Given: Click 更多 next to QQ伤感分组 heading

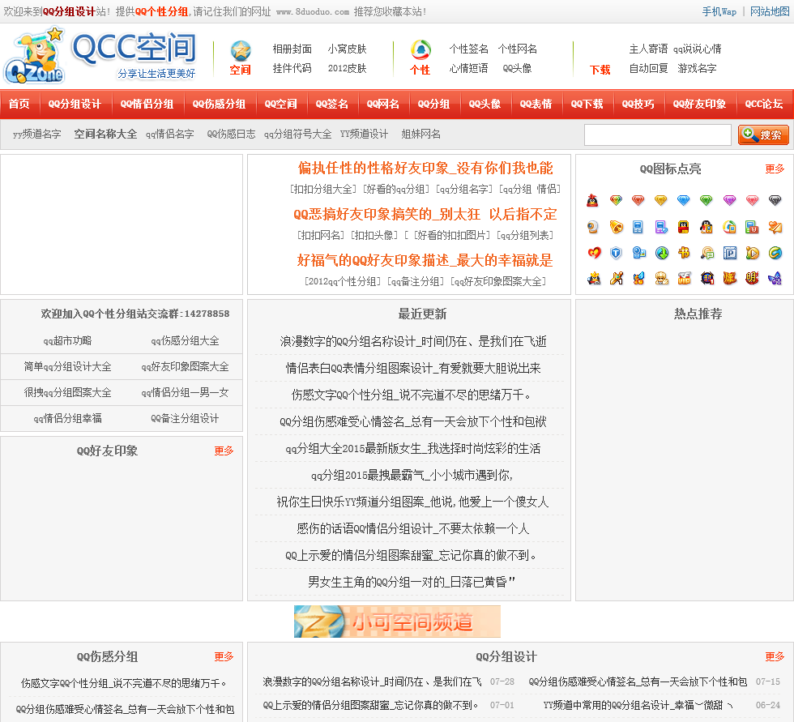Looking at the screenshot, I should (224, 656).
